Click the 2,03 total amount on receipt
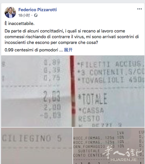The height and width of the screenshot is (164, 145). pos(52,96)
